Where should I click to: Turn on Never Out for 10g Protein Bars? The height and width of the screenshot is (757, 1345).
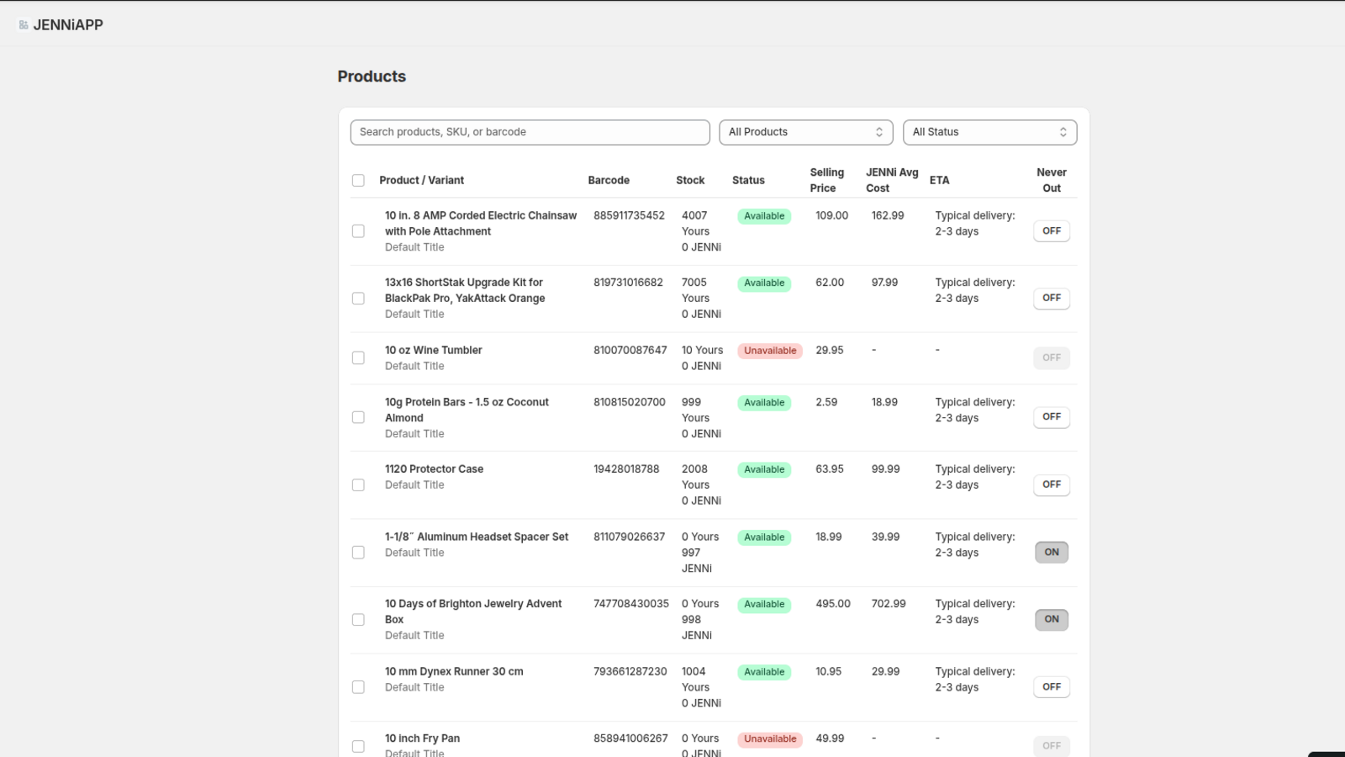[1051, 417]
